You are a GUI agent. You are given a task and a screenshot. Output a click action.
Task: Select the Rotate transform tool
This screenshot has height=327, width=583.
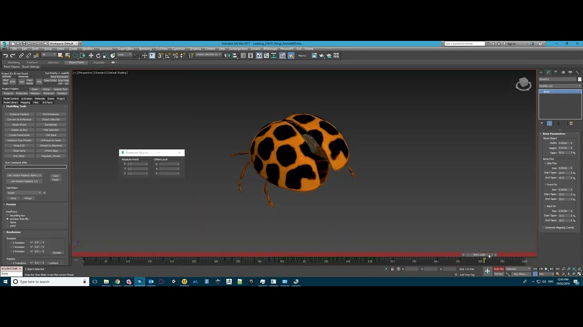pyautogui.click(x=98, y=55)
